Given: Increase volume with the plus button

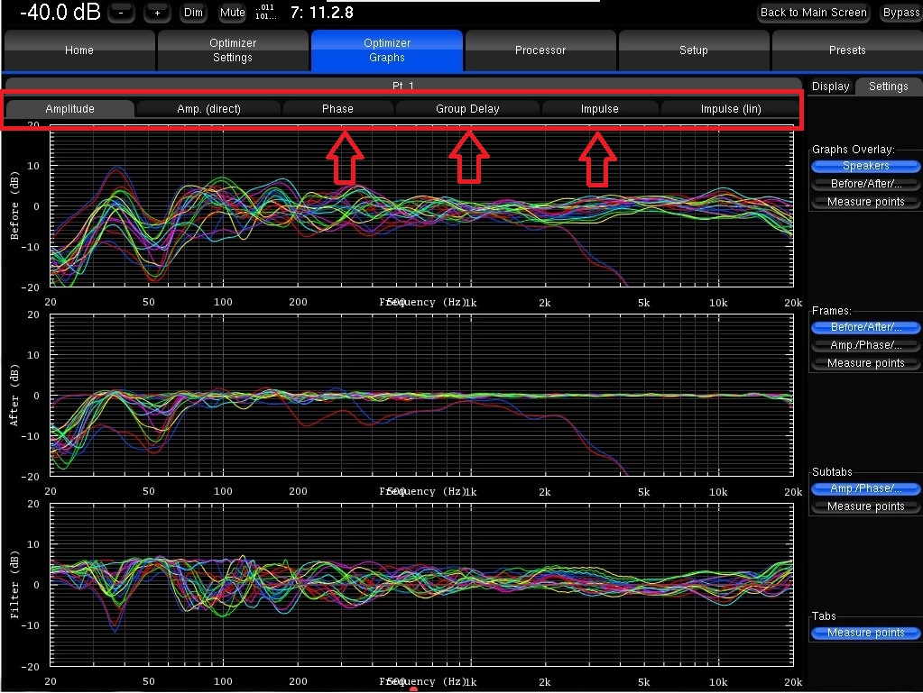Looking at the screenshot, I should click(157, 13).
